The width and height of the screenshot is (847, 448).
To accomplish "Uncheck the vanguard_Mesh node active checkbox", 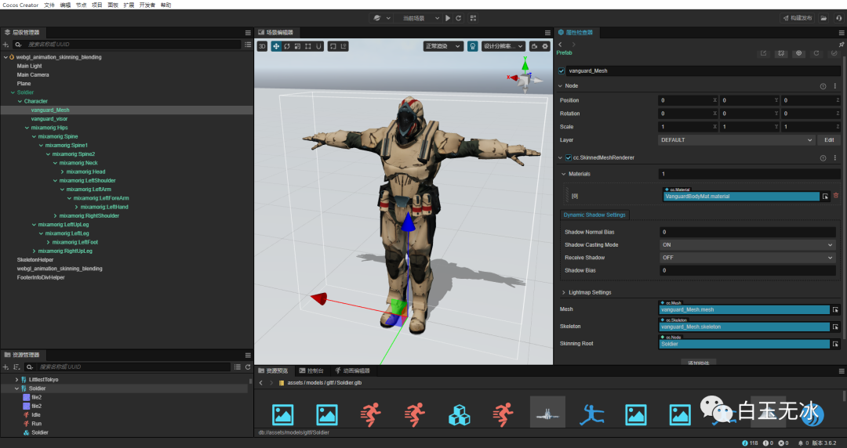I will [x=561, y=70].
